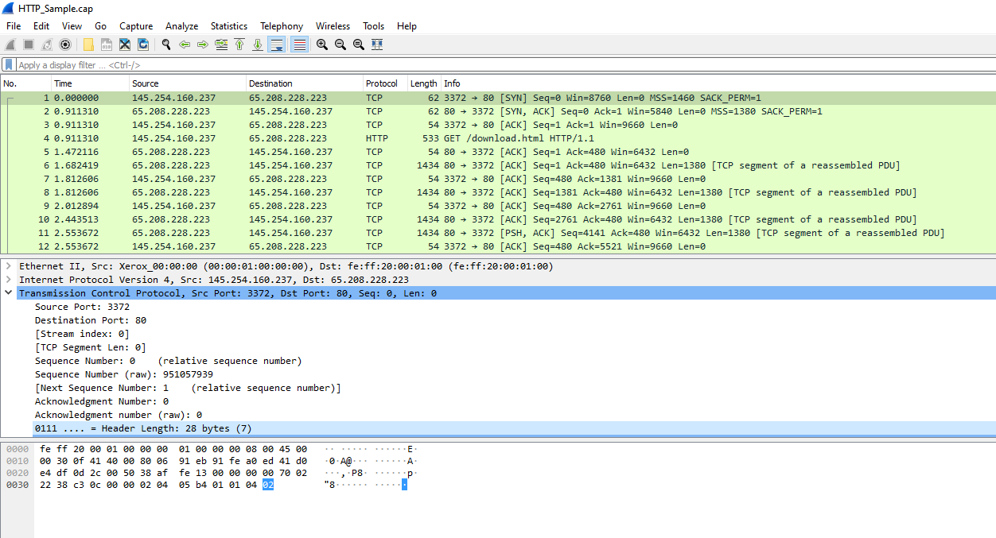Click the open capture file folder icon
996x538 pixels.
click(88, 45)
